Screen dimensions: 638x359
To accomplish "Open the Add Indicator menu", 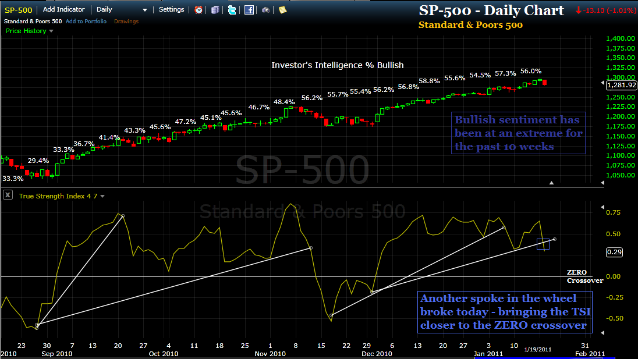I will 64,9.
